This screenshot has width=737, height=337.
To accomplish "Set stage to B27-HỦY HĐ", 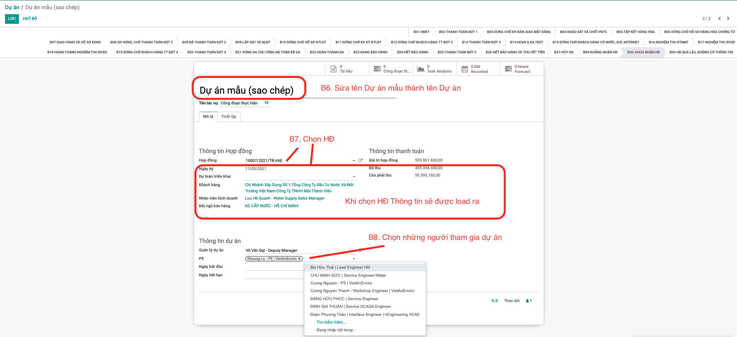I will click(x=564, y=52).
